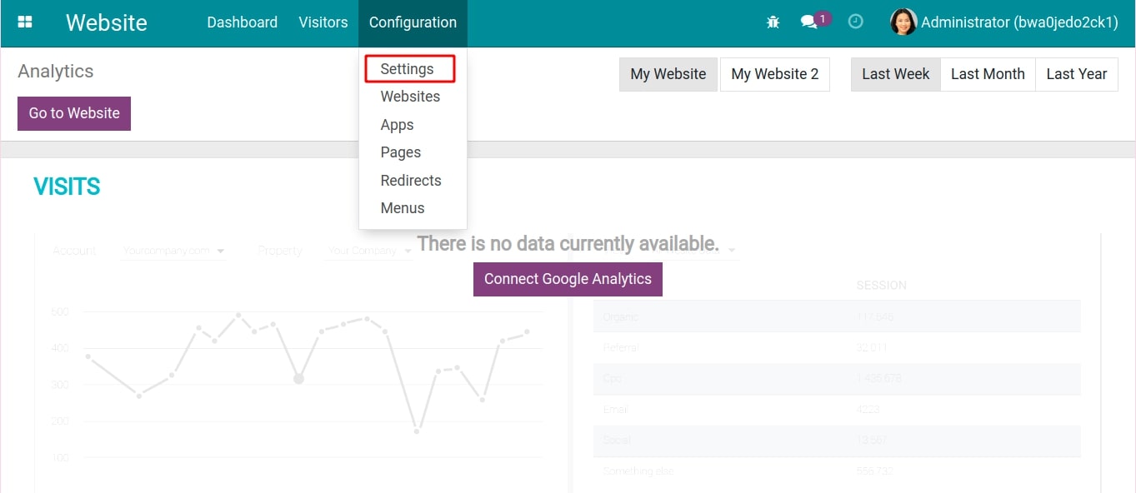Expand the Administrator user menu
The height and width of the screenshot is (493, 1136).
(x=1018, y=22)
